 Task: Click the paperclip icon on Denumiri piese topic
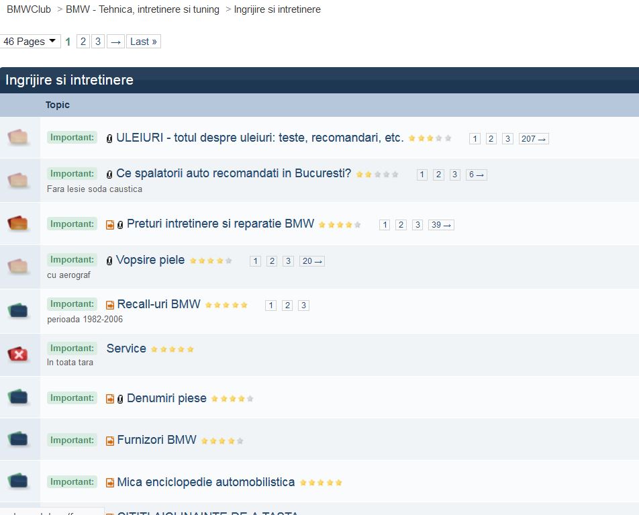click(120, 400)
